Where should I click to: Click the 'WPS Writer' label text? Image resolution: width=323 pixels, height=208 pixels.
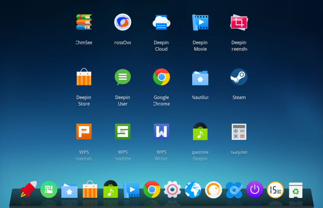(161, 155)
